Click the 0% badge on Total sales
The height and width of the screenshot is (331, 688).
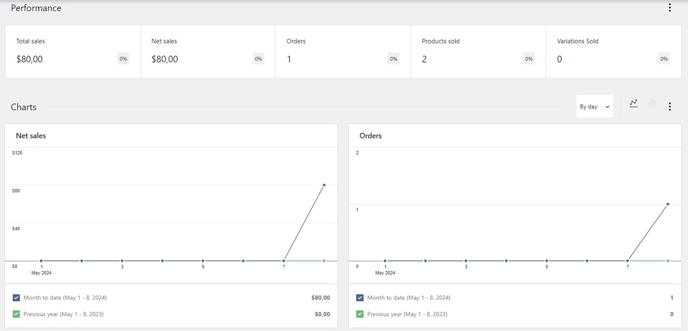(123, 58)
